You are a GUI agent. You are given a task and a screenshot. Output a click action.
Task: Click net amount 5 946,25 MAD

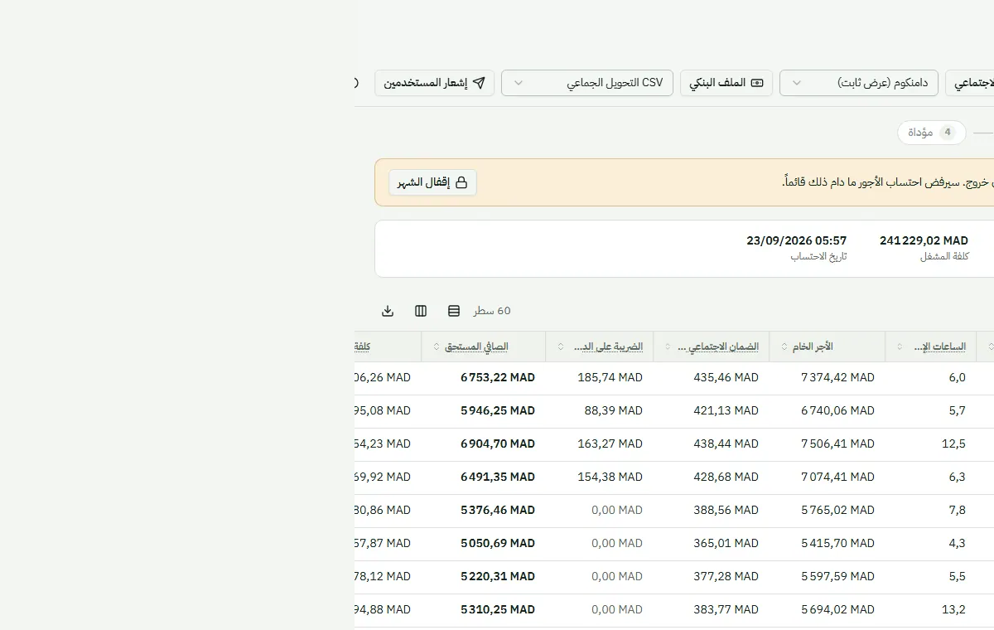click(x=498, y=410)
